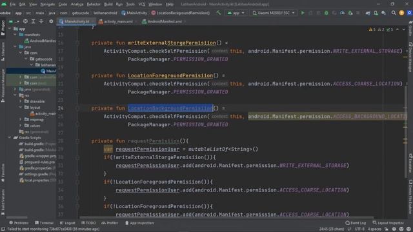The height and width of the screenshot is (232, 413).
Task: Open the profiler gauge icon in toolbar
Action: (342, 13)
